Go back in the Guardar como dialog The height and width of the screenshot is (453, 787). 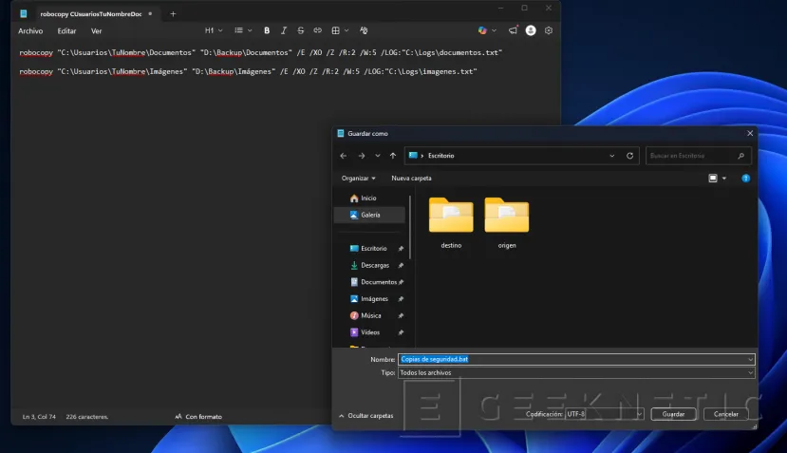344,156
